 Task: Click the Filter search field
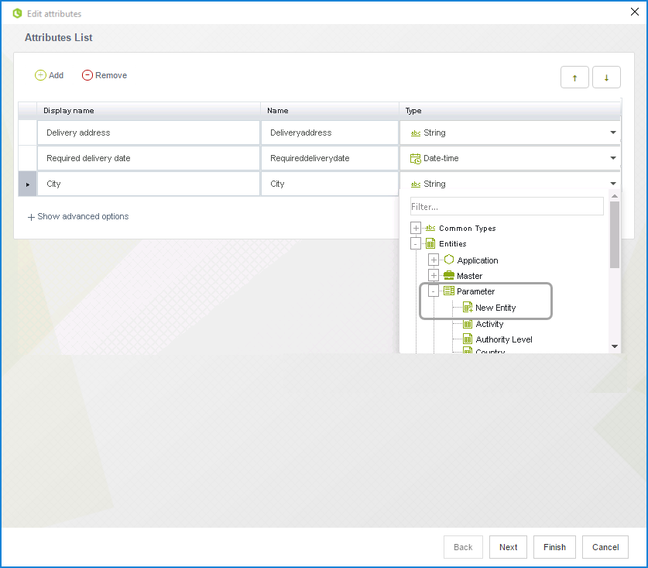[506, 206]
